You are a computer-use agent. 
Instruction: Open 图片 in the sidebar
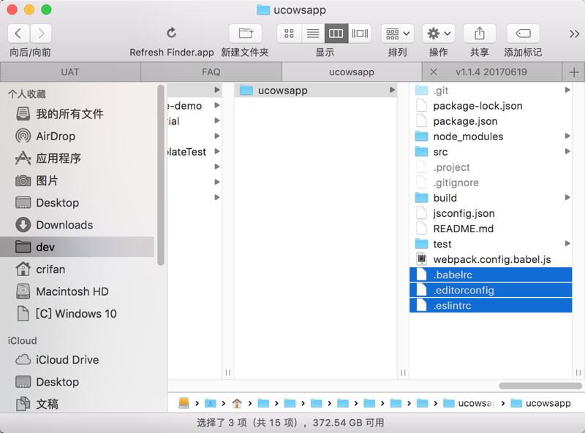(78, 181)
